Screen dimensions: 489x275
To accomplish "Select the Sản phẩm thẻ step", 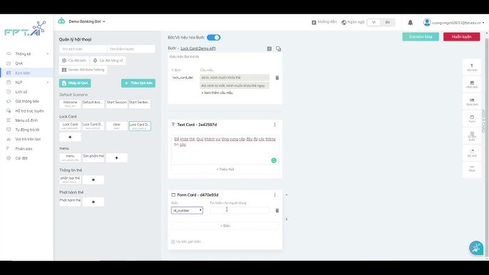I will coord(93,157).
